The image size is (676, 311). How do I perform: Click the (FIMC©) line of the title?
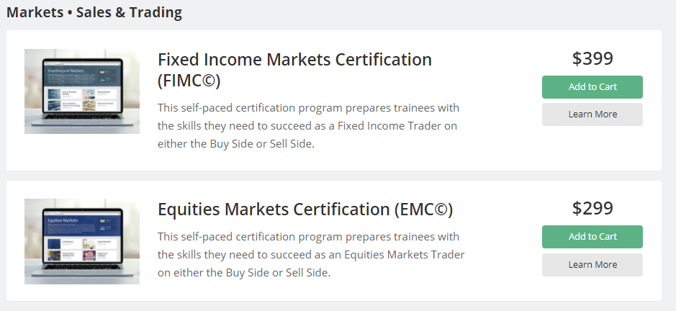pos(189,80)
